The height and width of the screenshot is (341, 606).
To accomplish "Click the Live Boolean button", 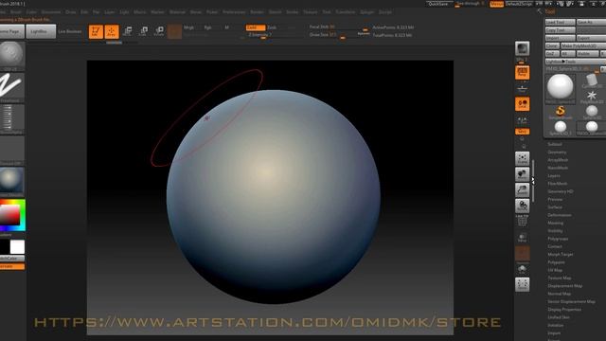I will pyautogui.click(x=70, y=31).
